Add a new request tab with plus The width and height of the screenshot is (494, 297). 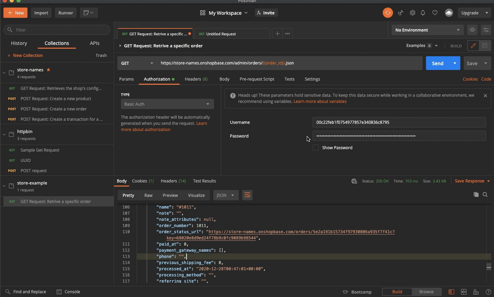click(277, 34)
